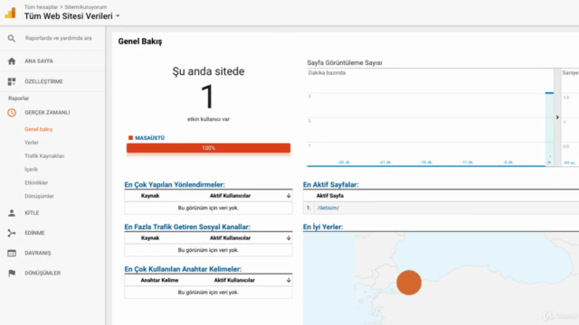Click the Raporlar sidebar heading
The image size is (579, 325).
tap(18, 98)
